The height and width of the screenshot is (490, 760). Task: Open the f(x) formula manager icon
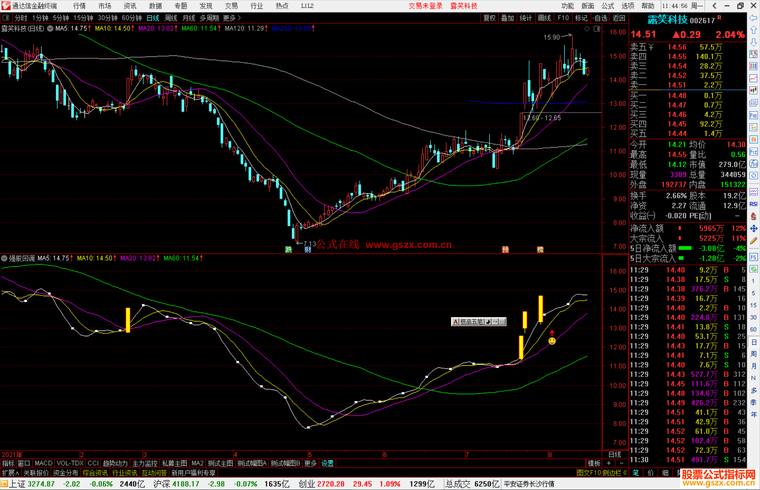[x=753, y=164]
